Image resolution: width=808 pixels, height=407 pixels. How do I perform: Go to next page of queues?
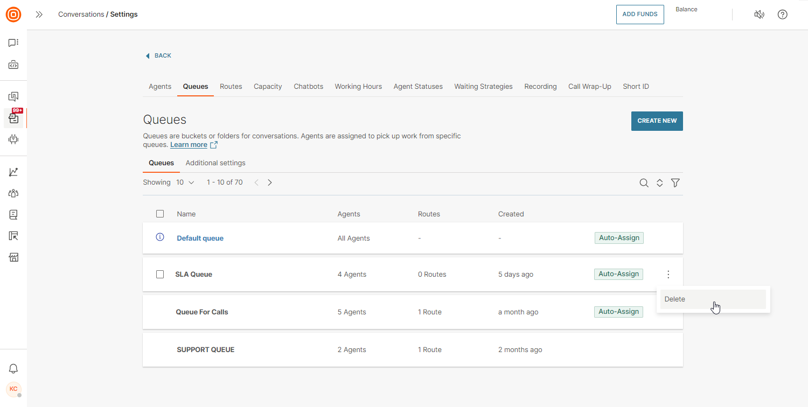coord(270,183)
